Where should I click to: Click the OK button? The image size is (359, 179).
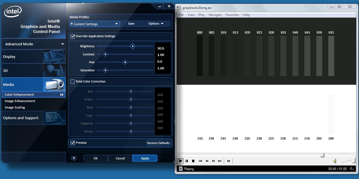(x=96, y=158)
